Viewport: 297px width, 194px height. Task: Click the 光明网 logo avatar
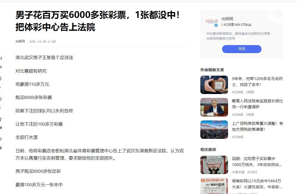pyautogui.click(x=212, y=21)
